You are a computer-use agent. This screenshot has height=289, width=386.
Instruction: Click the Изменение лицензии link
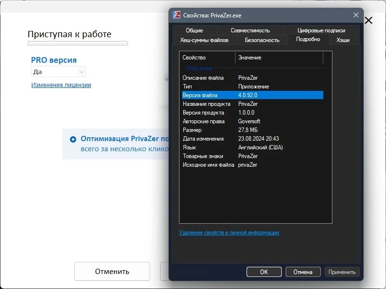pyautogui.click(x=61, y=85)
